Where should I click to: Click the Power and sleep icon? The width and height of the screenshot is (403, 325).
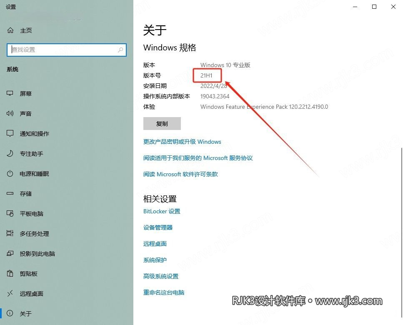pos(10,173)
